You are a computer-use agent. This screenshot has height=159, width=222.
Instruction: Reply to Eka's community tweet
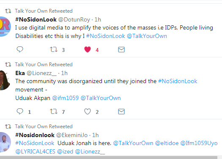[20, 111]
